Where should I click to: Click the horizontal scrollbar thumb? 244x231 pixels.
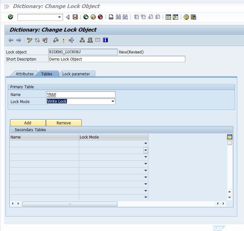tap(70, 204)
